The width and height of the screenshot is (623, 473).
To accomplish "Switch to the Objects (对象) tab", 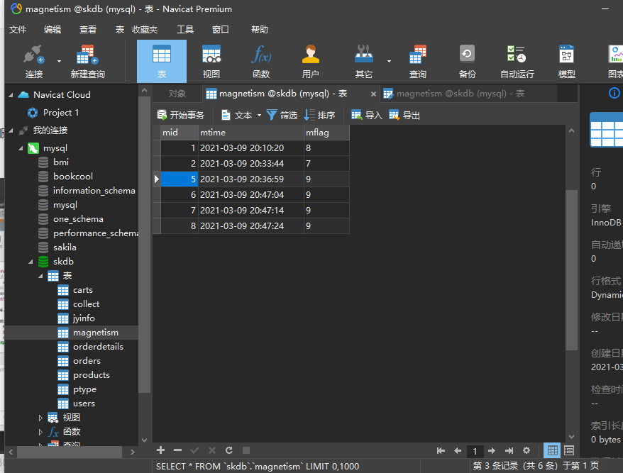I will 177,94.
